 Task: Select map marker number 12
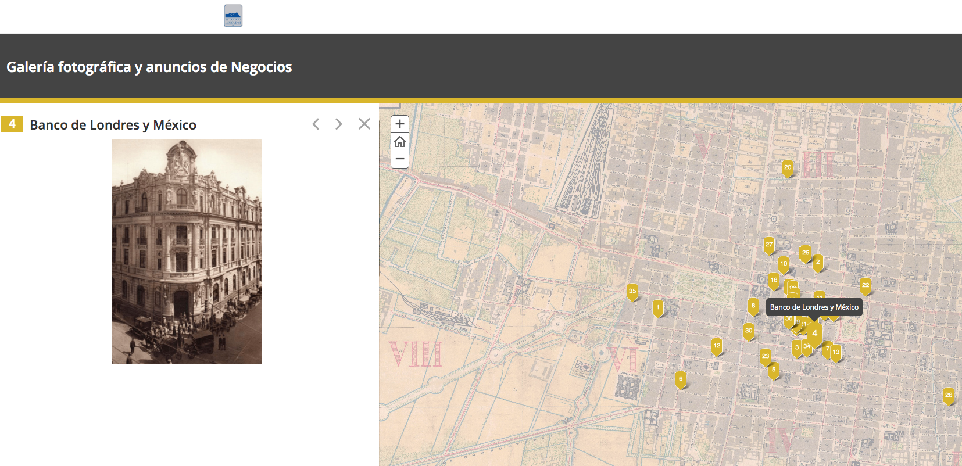[717, 346]
